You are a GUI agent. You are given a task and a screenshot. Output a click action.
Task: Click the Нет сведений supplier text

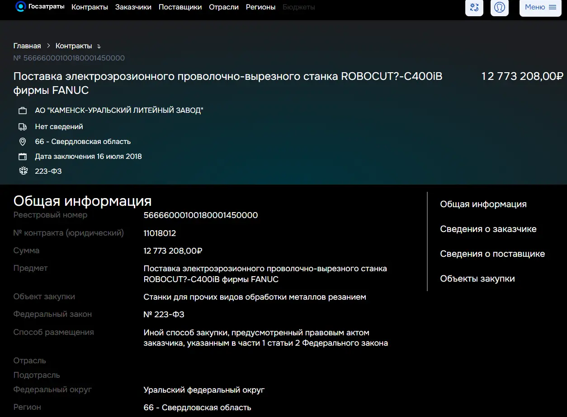point(59,127)
